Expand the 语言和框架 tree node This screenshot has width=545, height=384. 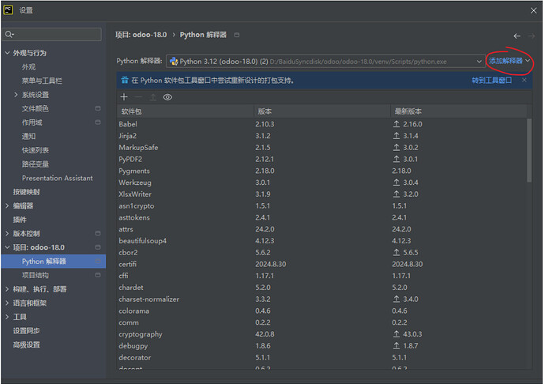(x=7, y=303)
